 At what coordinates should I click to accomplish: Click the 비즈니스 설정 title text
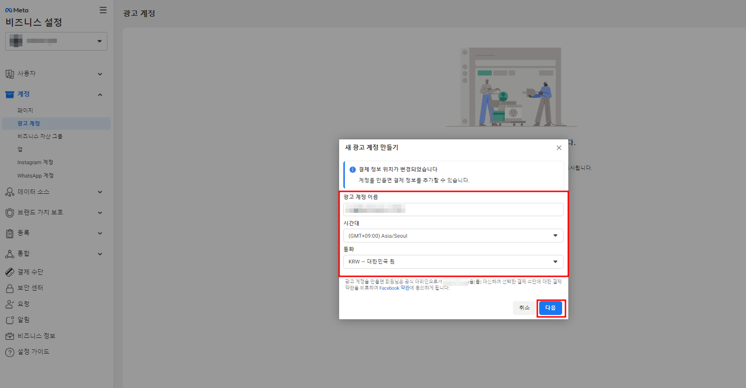point(34,22)
